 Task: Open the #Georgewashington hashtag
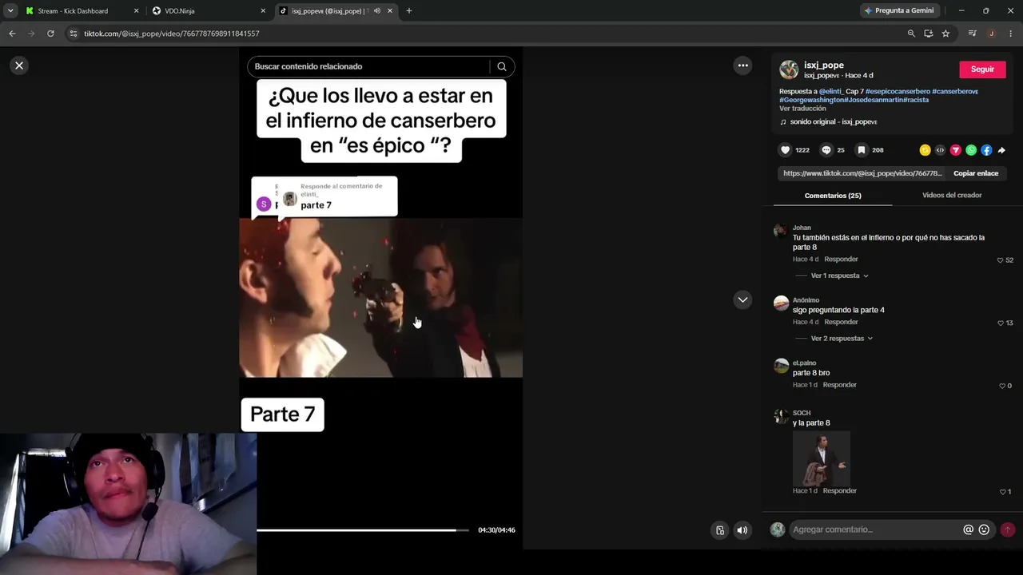(x=811, y=100)
